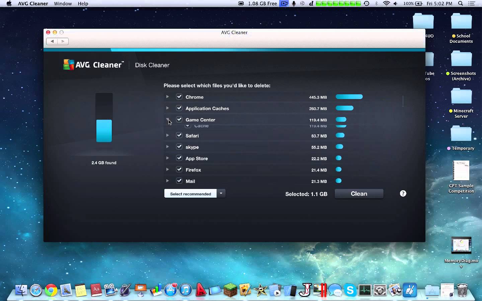482x301 pixels.
Task: Select the MemoryDiag.mov desktop file
Action: (x=461, y=253)
